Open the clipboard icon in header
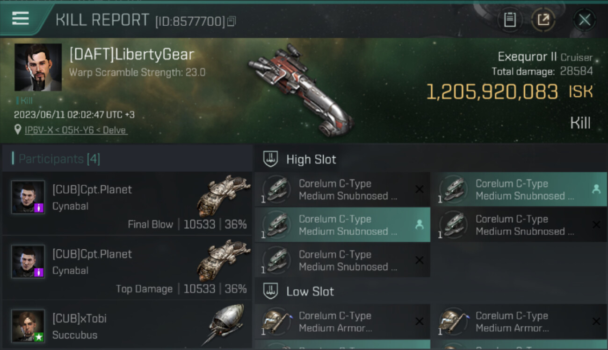The image size is (608, 350). 510,20
